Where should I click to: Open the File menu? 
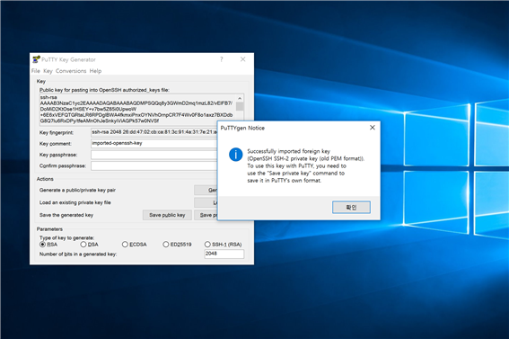(x=36, y=71)
